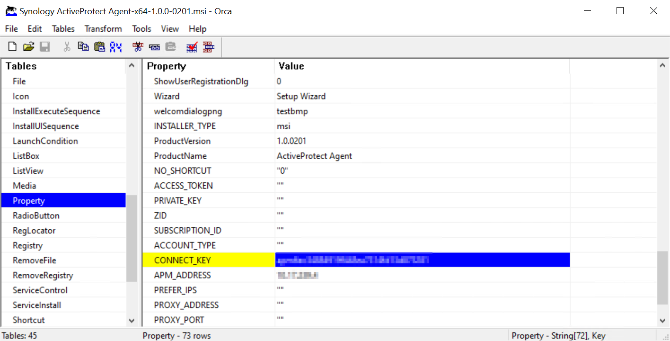This screenshot has width=670, height=341.
Task: Click the Copy Row toolbar icon
Action: pyautogui.click(x=154, y=46)
